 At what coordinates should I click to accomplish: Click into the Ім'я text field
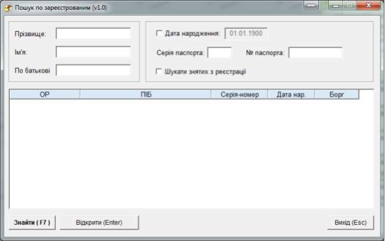[93, 52]
